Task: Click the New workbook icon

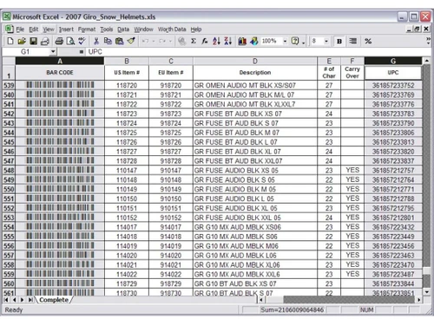Action: coord(10,41)
